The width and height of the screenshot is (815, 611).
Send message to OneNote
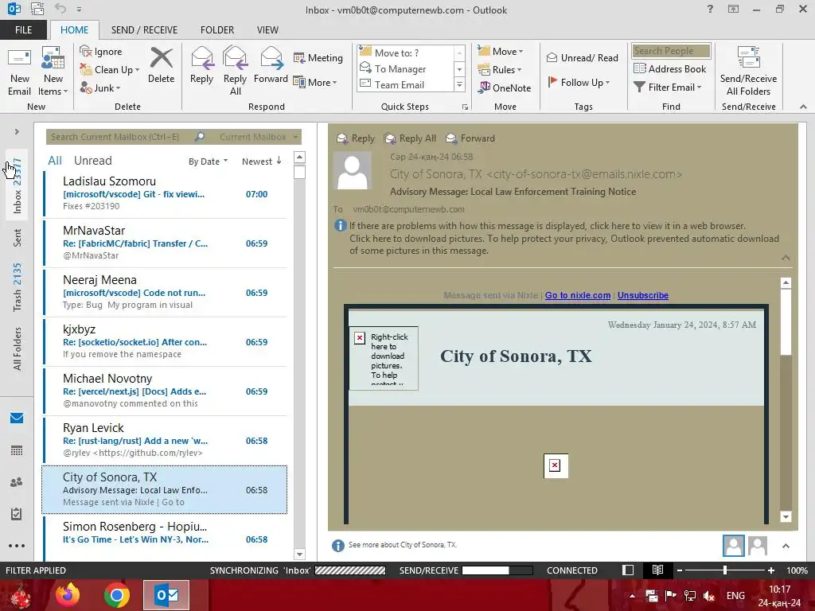pyautogui.click(x=505, y=88)
